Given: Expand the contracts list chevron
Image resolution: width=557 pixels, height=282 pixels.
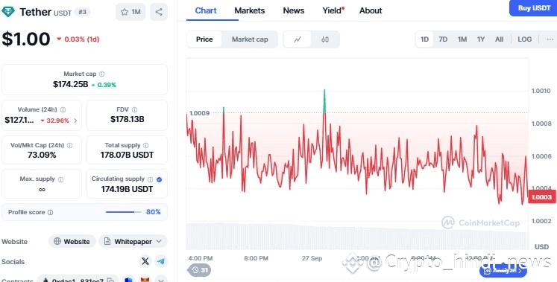Looking at the screenshot, I should coord(161,280).
